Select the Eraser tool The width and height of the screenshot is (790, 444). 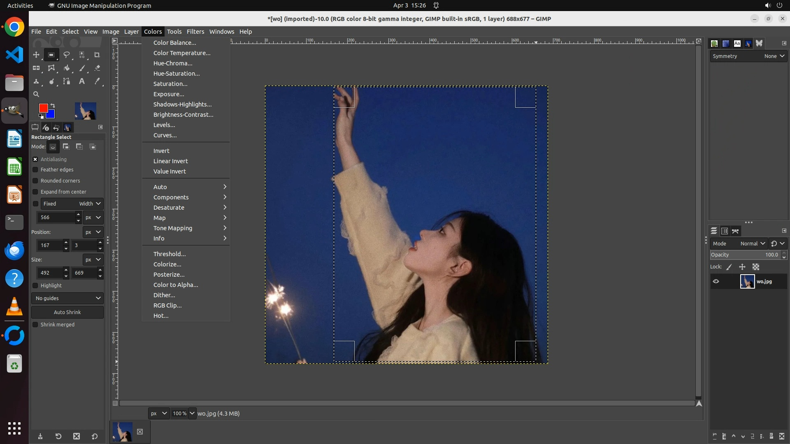point(97,68)
